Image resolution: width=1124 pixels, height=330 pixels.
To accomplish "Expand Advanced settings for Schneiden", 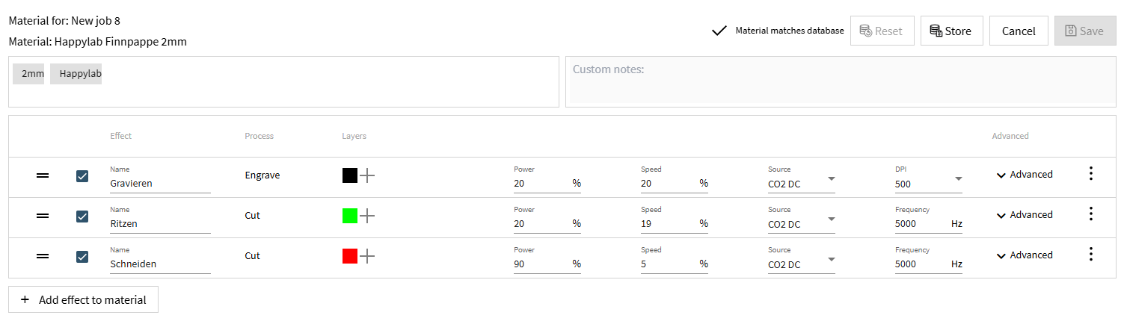I will [x=1024, y=255].
